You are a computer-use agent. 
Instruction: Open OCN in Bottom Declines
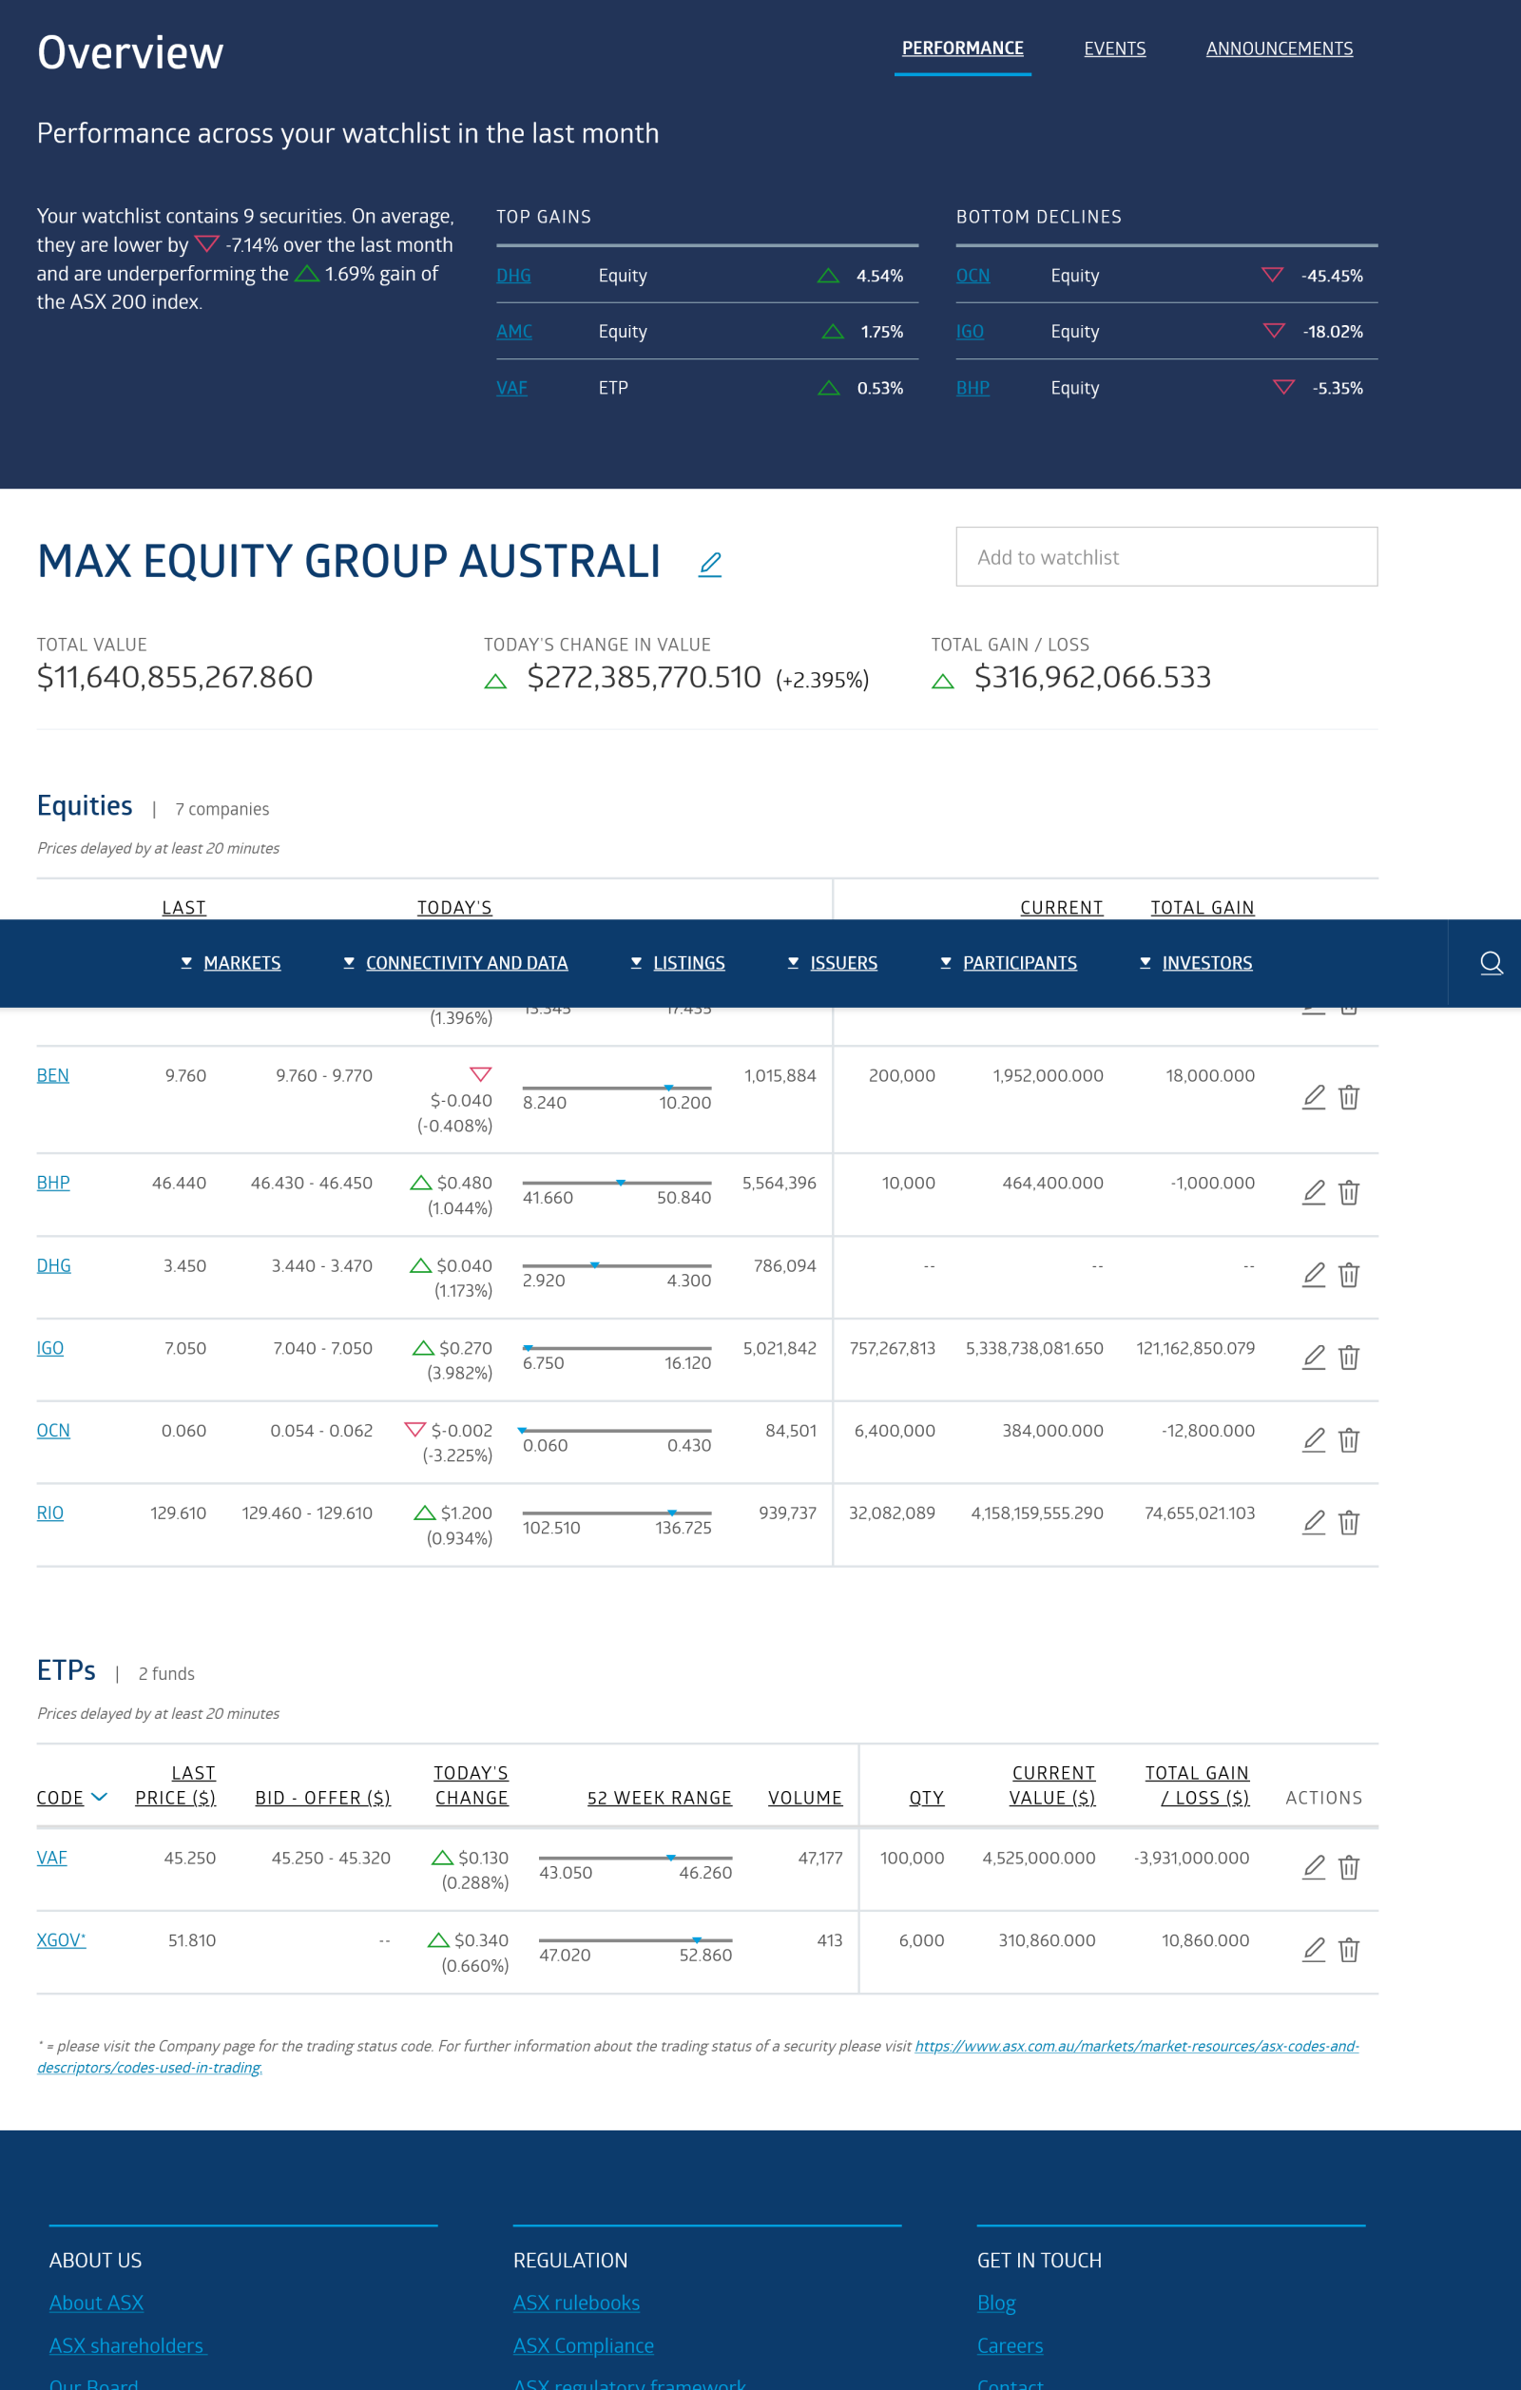click(972, 275)
